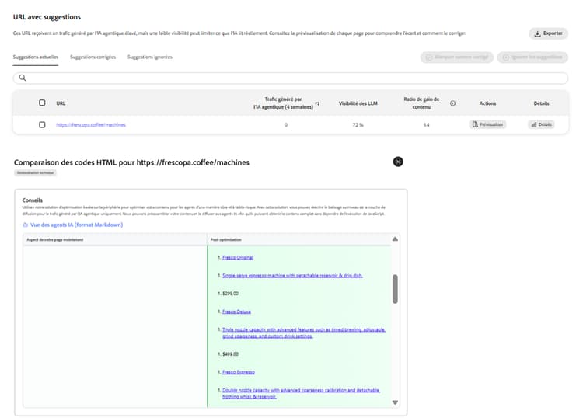
Task: Open the https://frescopa.coffee/machines URL link
Action: point(91,125)
